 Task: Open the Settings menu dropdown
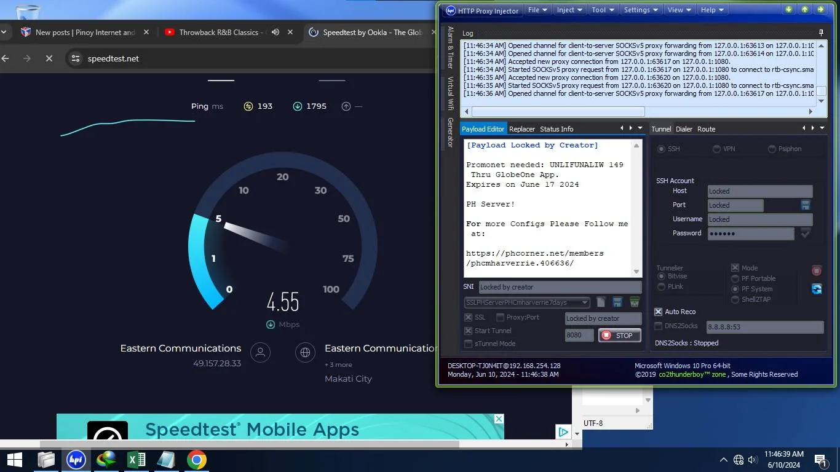(641, 10)
